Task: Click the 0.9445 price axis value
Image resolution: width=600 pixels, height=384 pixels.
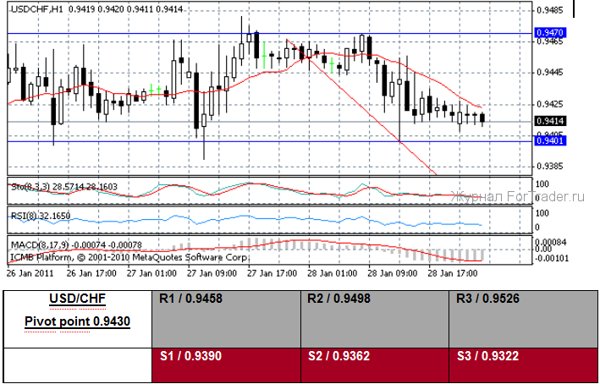Action: click(x=550, y=72)
